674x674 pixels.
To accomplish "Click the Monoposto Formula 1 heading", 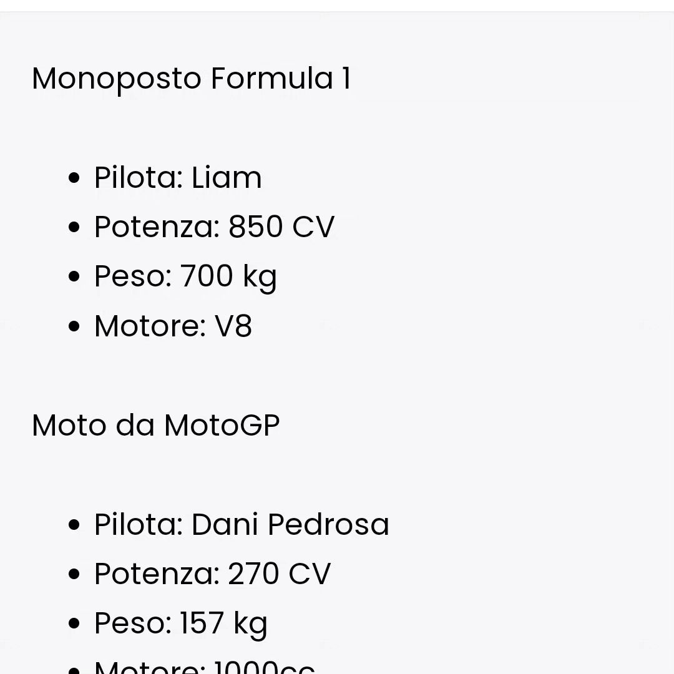I will point(192,79).
